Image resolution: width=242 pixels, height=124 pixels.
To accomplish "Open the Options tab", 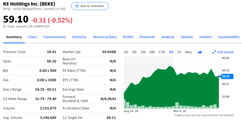I will 187,37.
